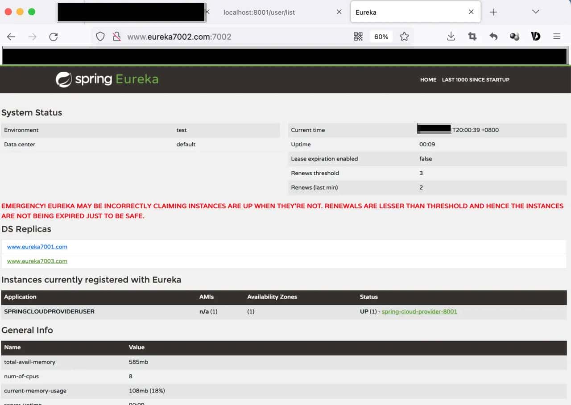Screen dimensions: 571x405
Task: Open the www.eureka7003.com replica link
Action: (37, 261)
